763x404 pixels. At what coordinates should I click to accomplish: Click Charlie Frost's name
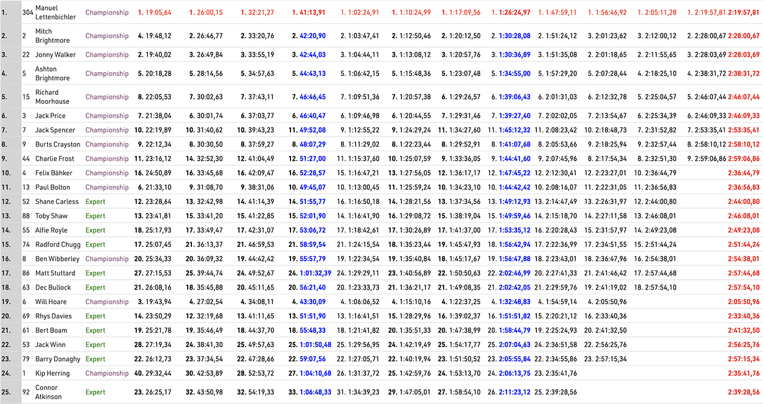(x=55, y=158)
